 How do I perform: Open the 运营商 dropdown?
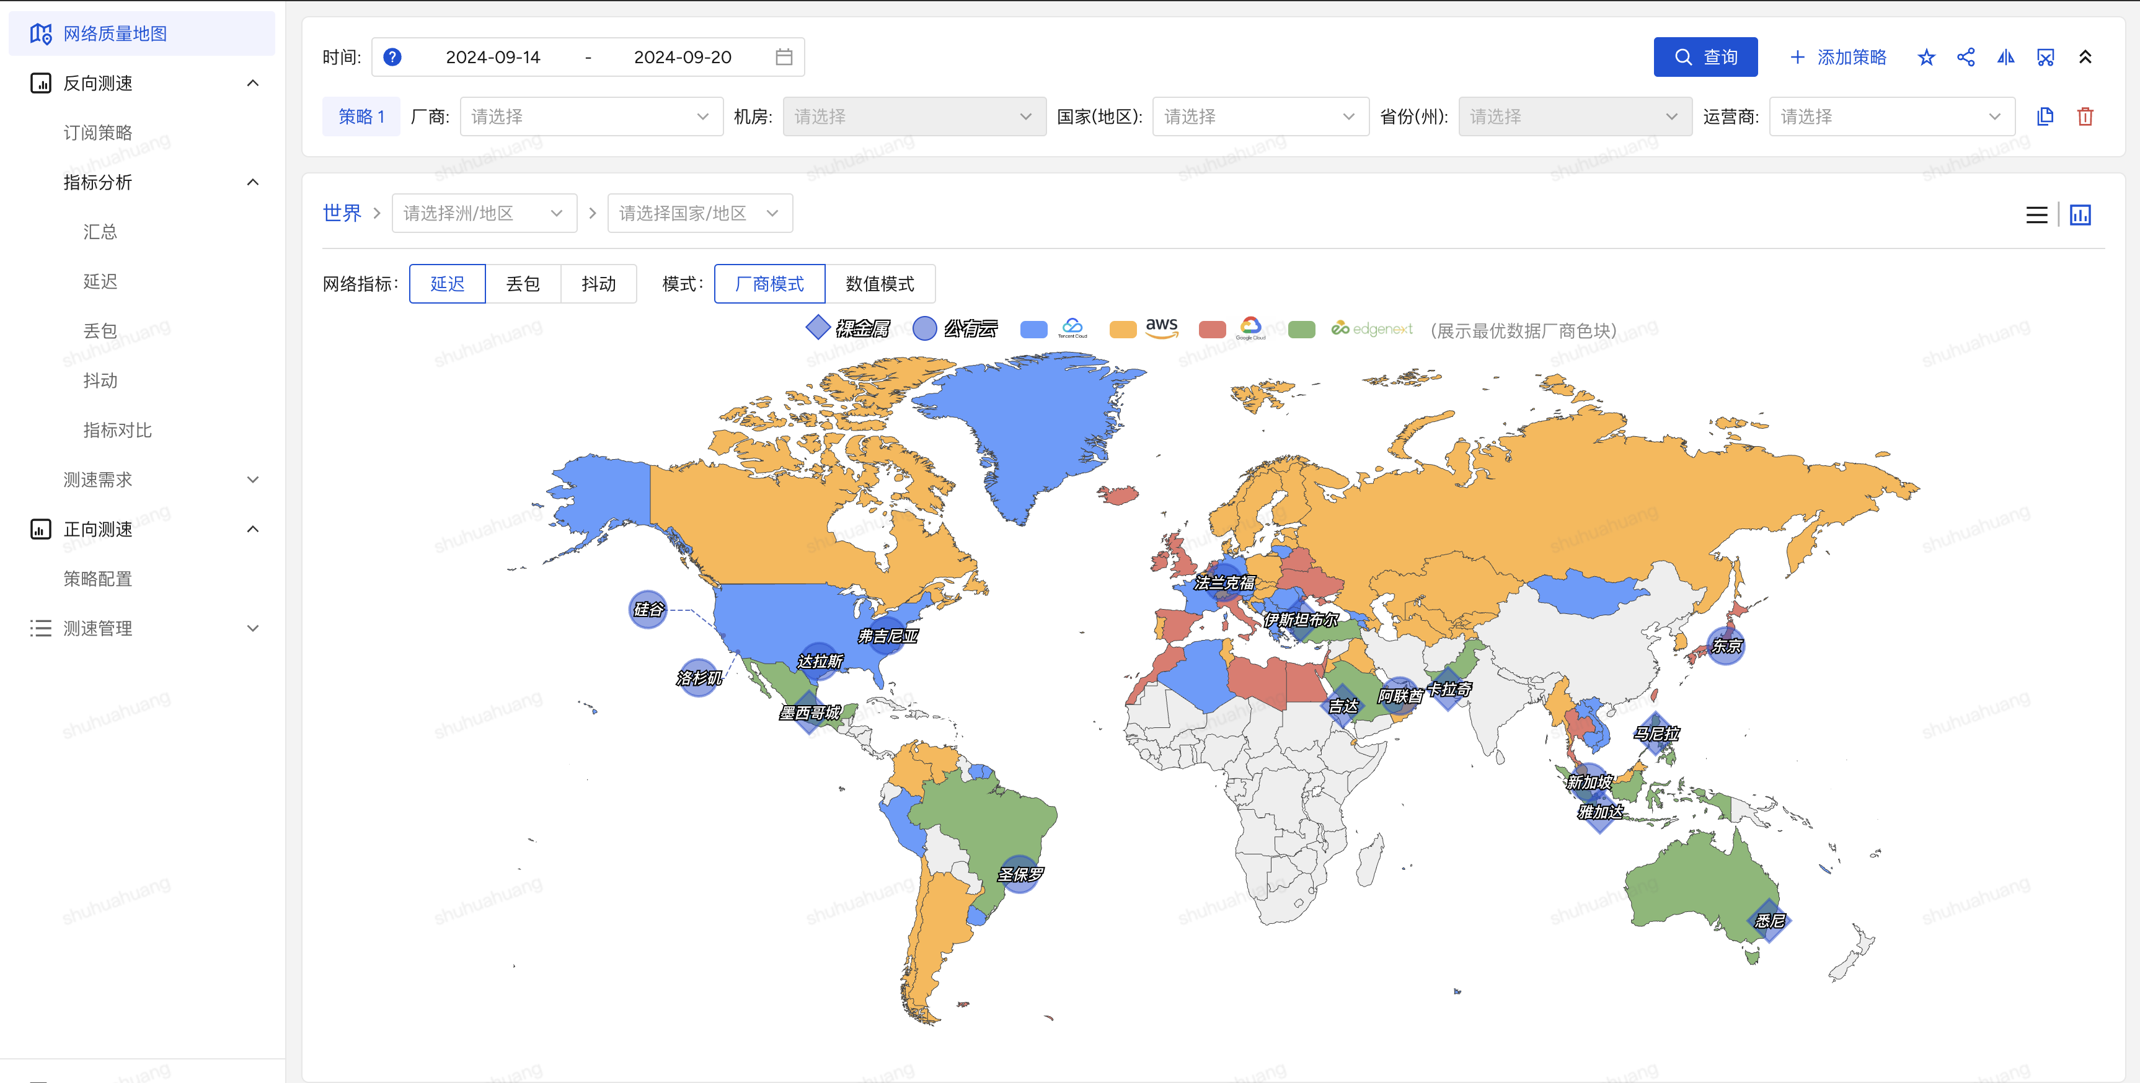coord(1891,116)
